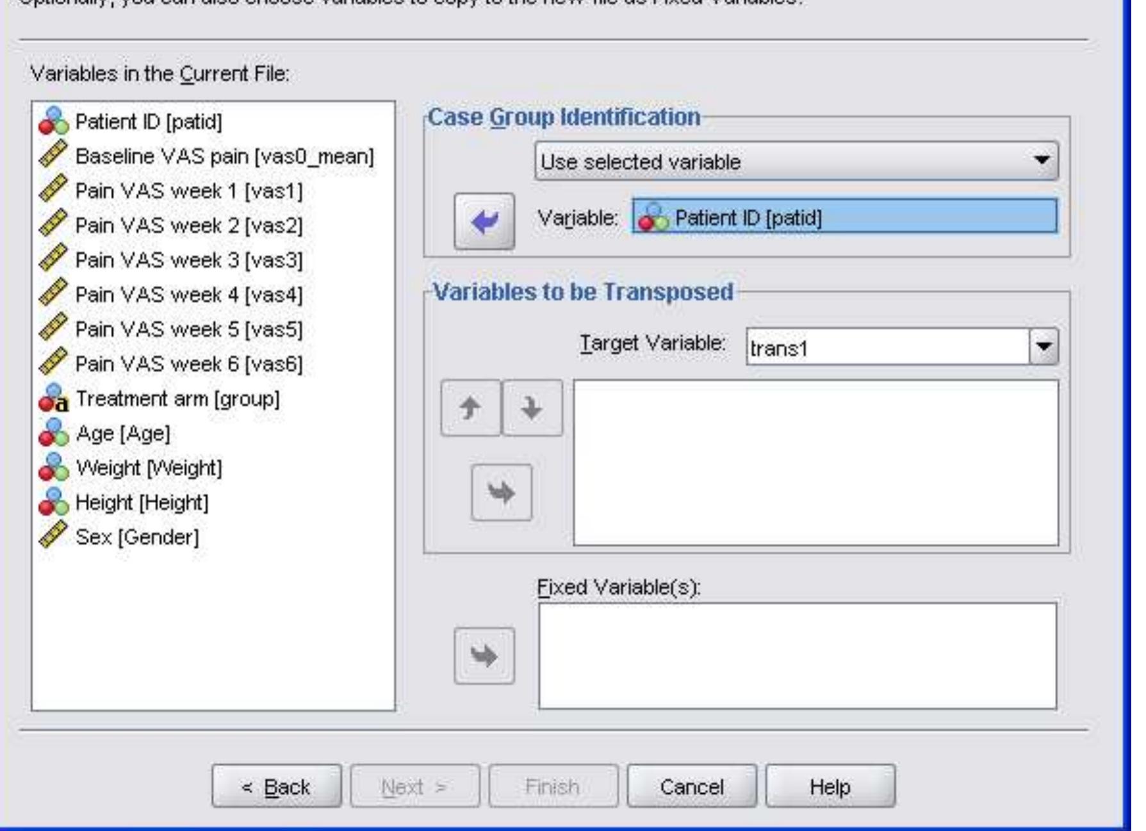Click the scale icon for Pain VAS week 3
This screenshot has height=831, width=1146.
pyautogui.click(x=54, y=259)
